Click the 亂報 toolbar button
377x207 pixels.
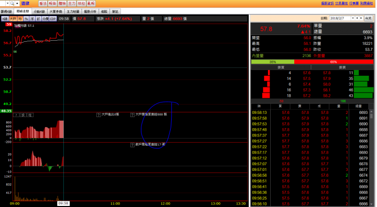pos(91,3)
